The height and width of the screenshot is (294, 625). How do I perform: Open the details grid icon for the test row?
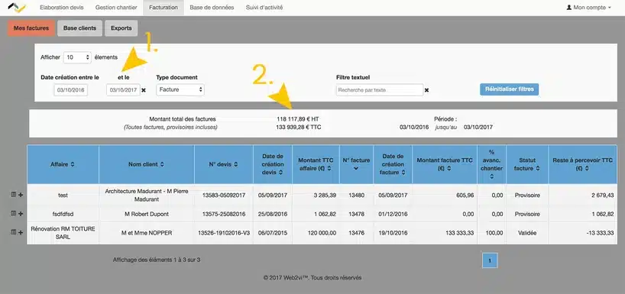[x=14, y=195]
